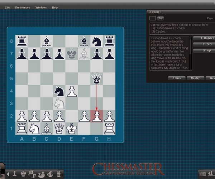Click the king icon in the bottom toolbar
The width and height of the screenshot is (215, 179).
(23, 174)
